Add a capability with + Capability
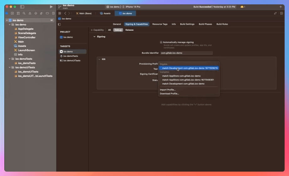 coord(97,30)
